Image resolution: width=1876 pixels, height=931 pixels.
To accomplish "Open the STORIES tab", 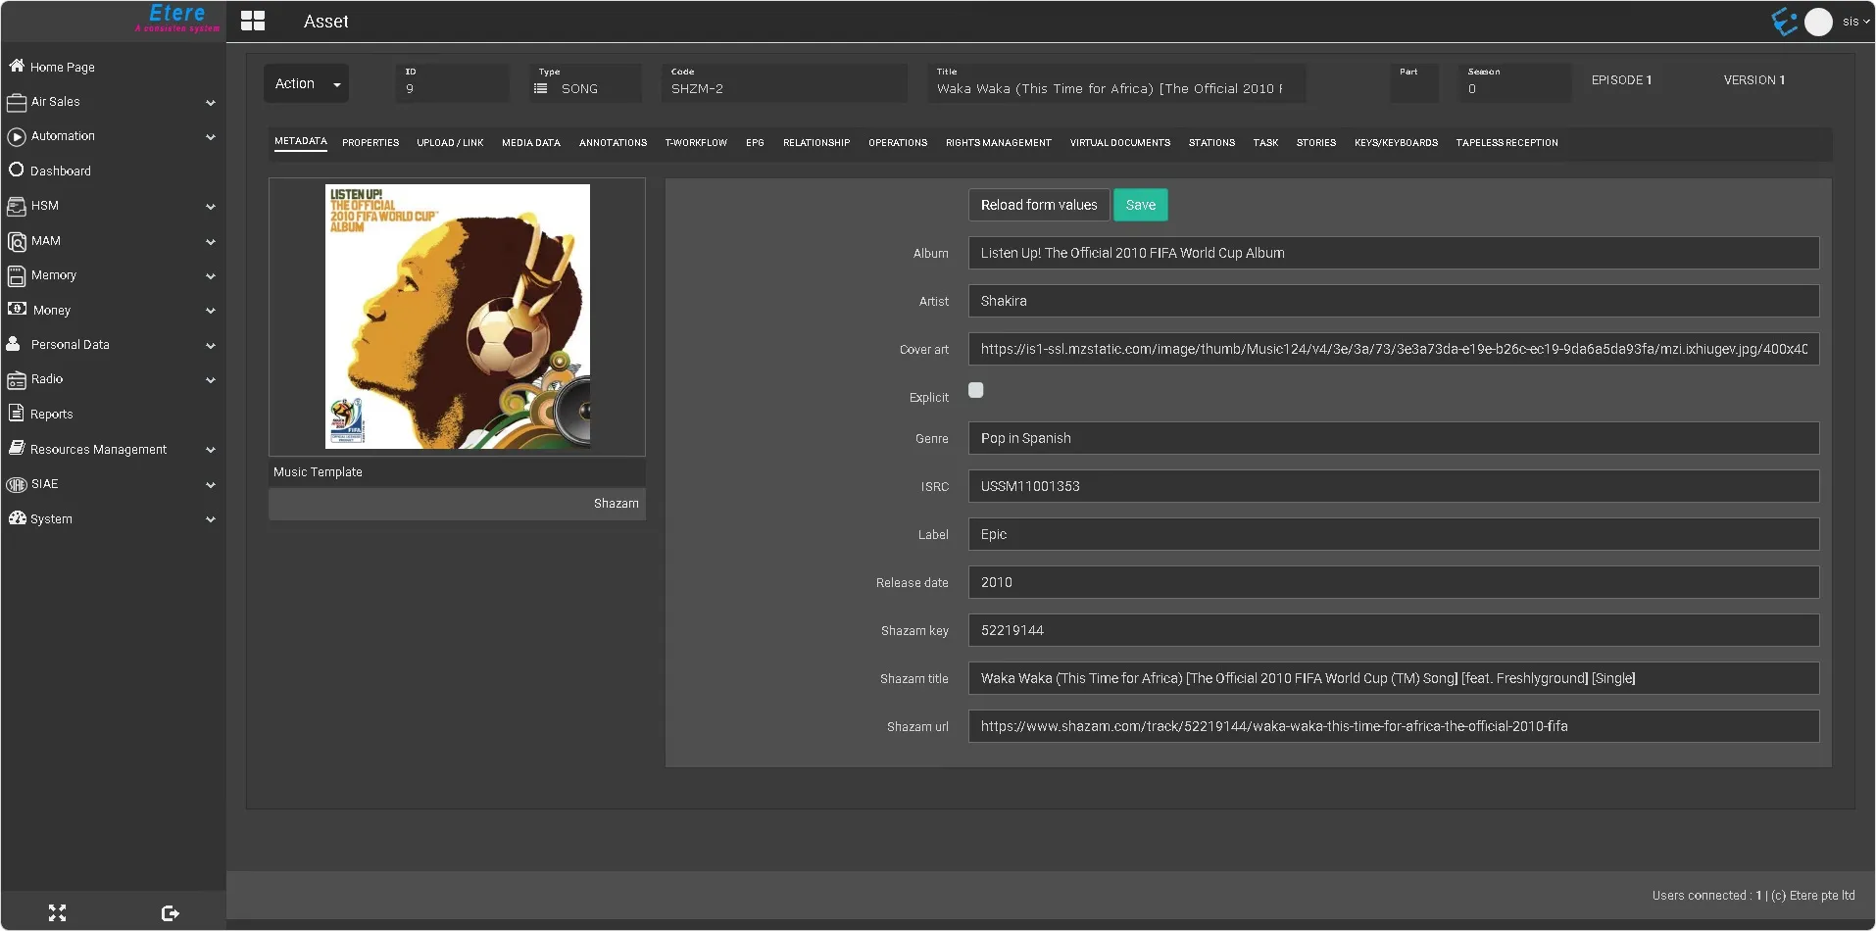I will (1316, 143).
